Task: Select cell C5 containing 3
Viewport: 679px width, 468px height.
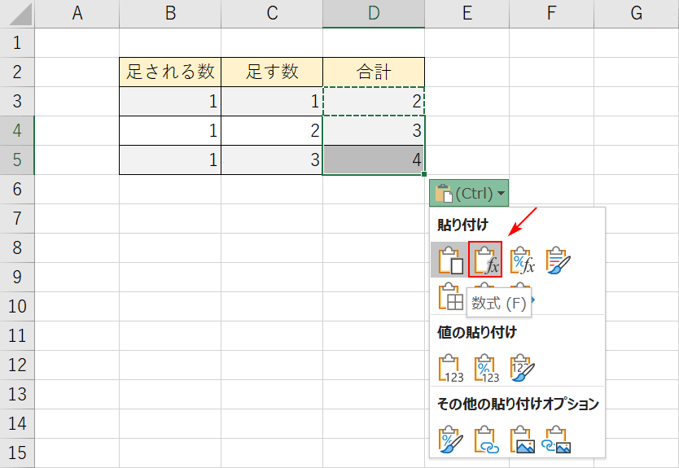Action: pyautogui.click(x=272, y=160)
